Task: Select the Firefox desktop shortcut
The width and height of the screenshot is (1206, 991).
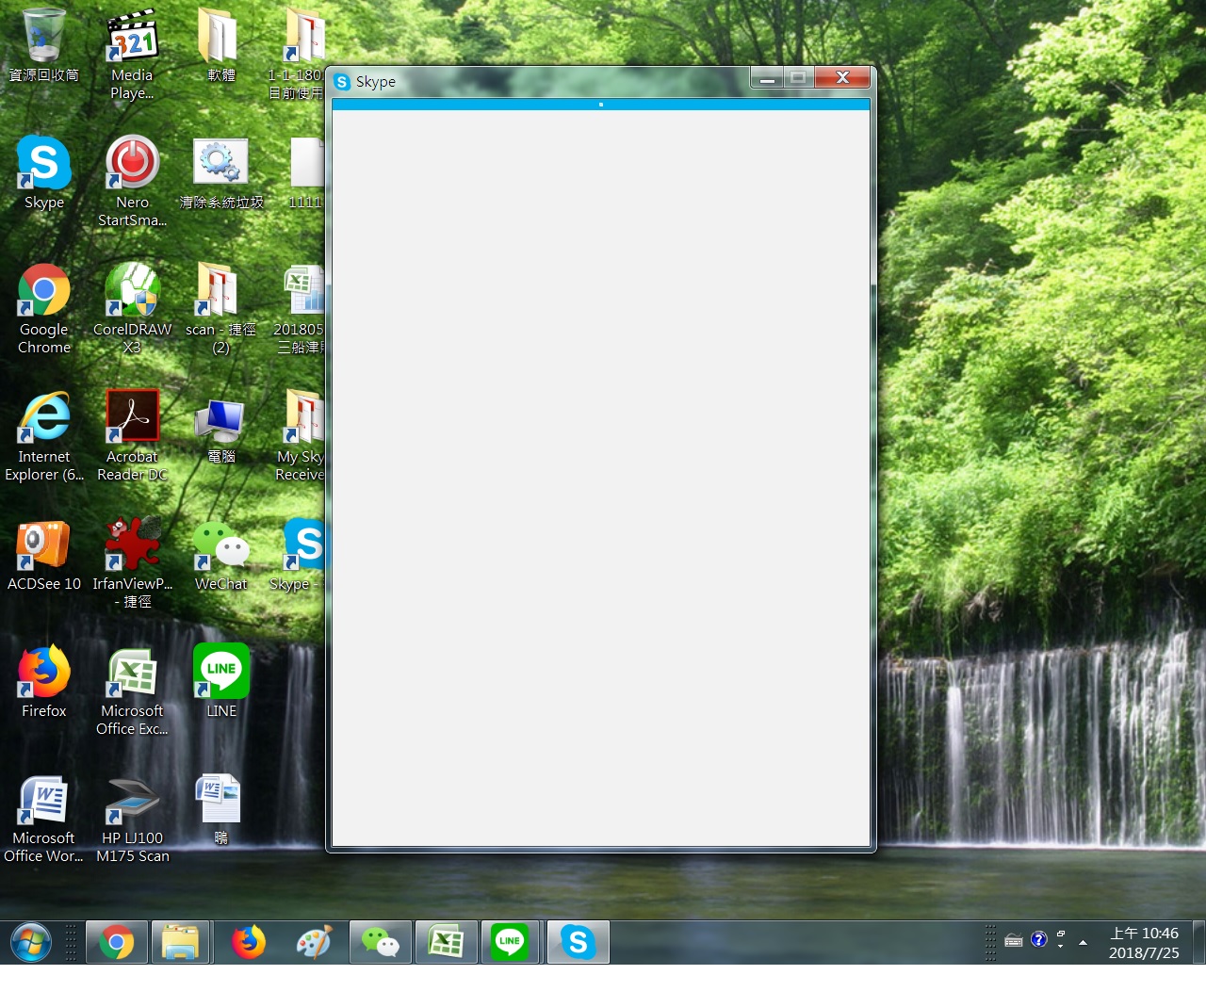Action: pos(43,682)
